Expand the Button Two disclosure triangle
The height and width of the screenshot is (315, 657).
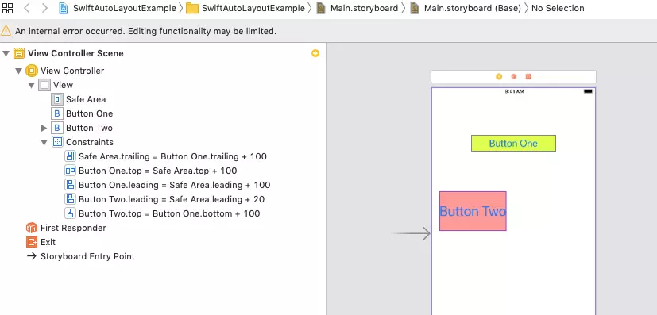(x=44, y=128)
